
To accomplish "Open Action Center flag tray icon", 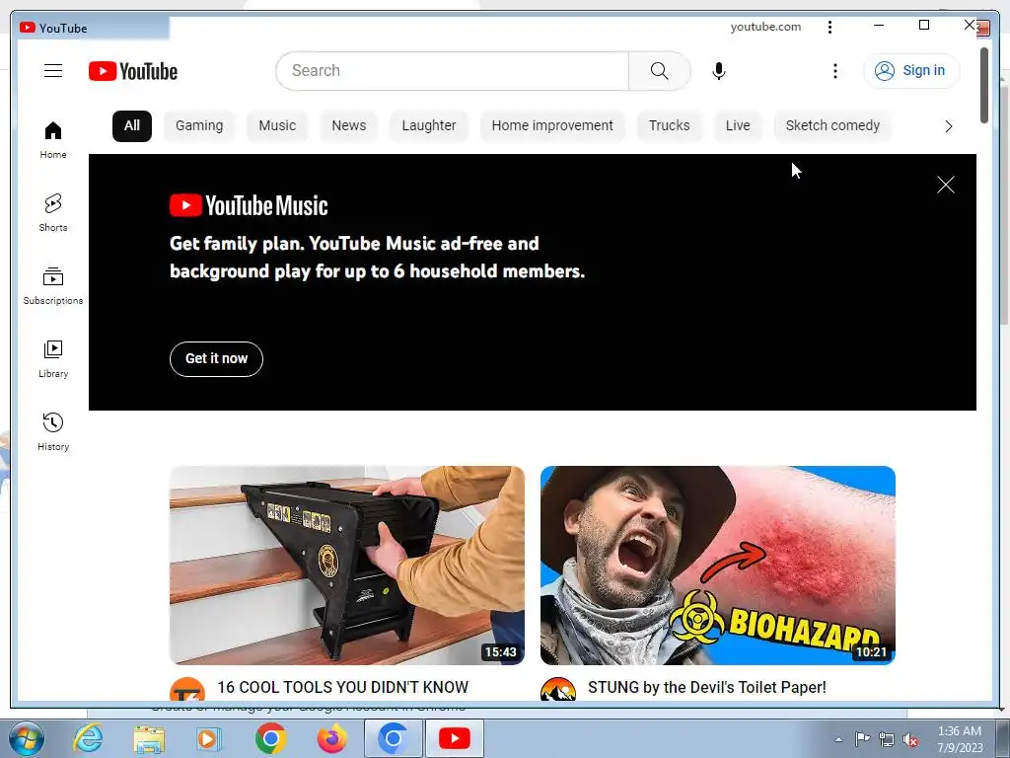I will 862,739.
